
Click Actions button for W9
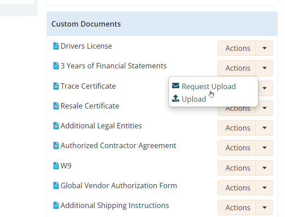pyautogui.click(x=237, y=168)
